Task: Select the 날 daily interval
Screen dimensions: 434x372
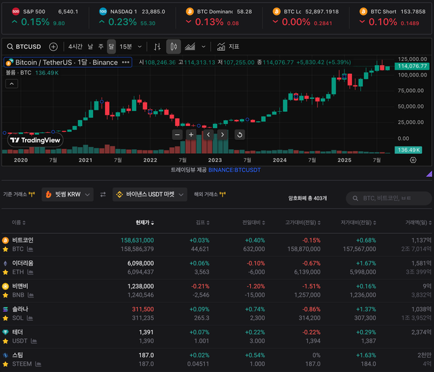Action: click(90, 47)
